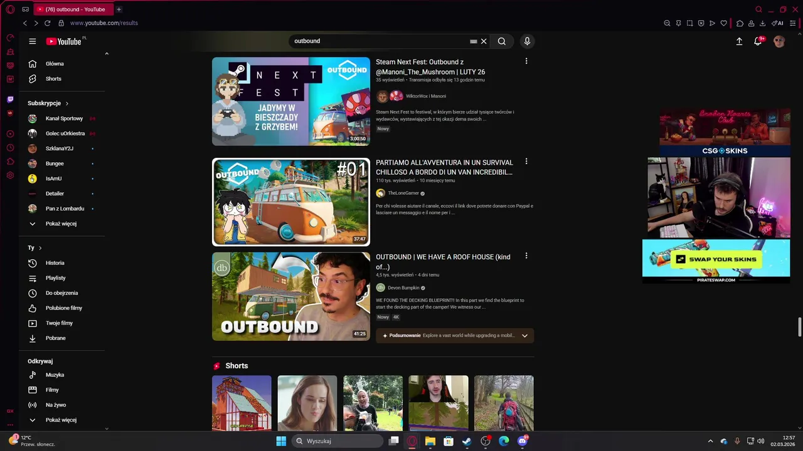This screenshot has height=451, width=803.
Task: Open Pobrane downloads section
Action: (55, 338)
